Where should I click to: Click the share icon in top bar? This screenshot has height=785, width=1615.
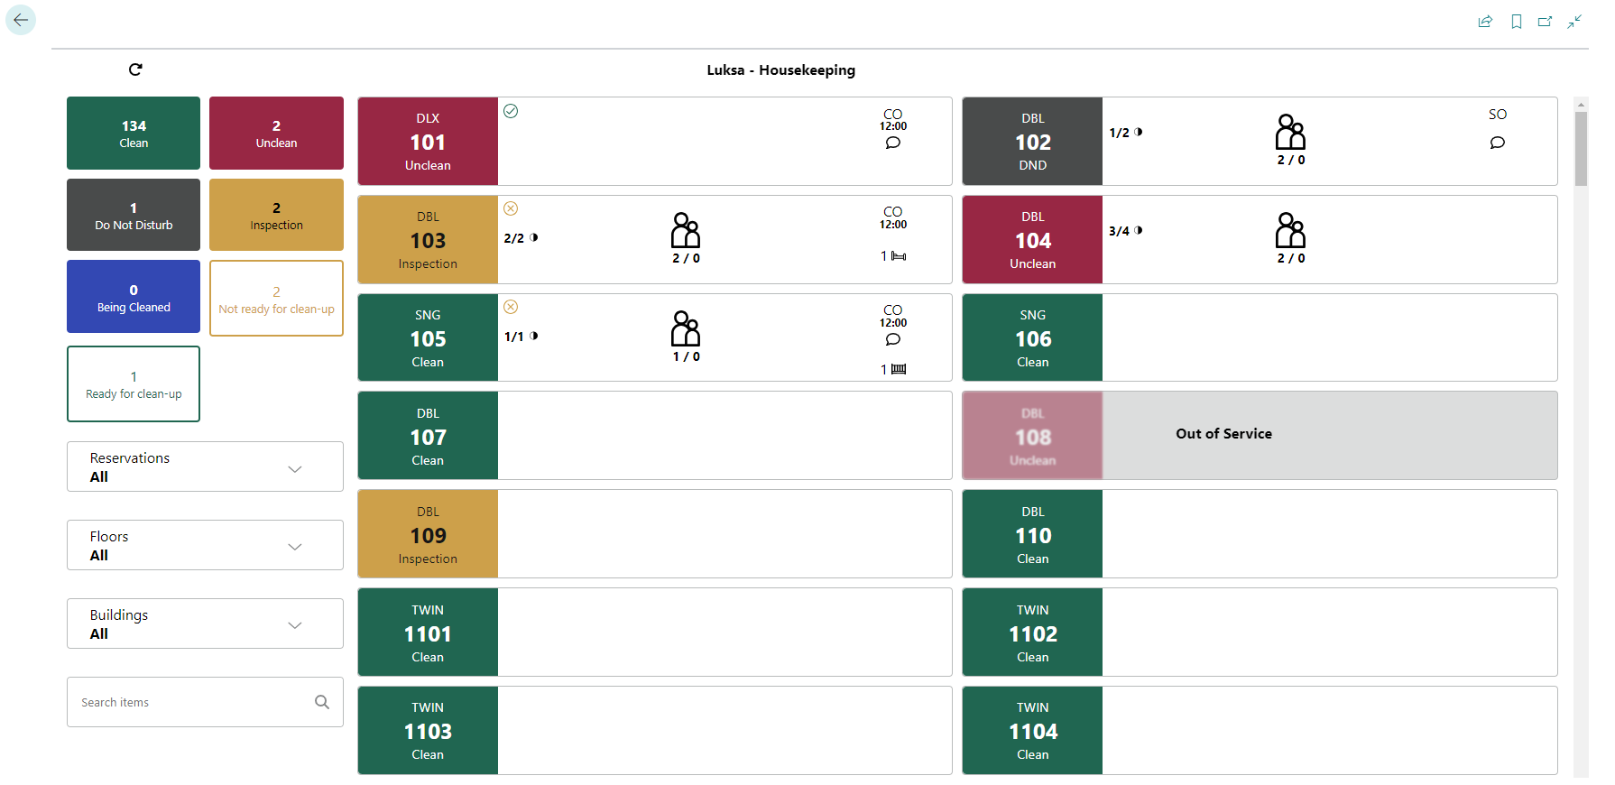(1485, 22)
